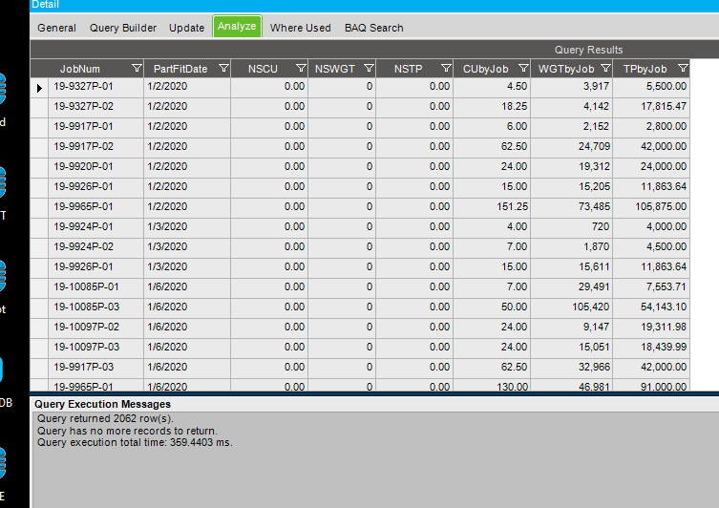719x508 pixels.
Task: Click TPbyJob value 19,311.98
Action: [x=651, y=327]
